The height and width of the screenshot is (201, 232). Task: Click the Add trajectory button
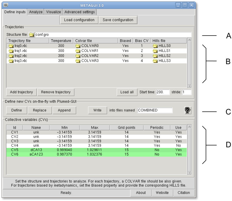pos(21,92)
